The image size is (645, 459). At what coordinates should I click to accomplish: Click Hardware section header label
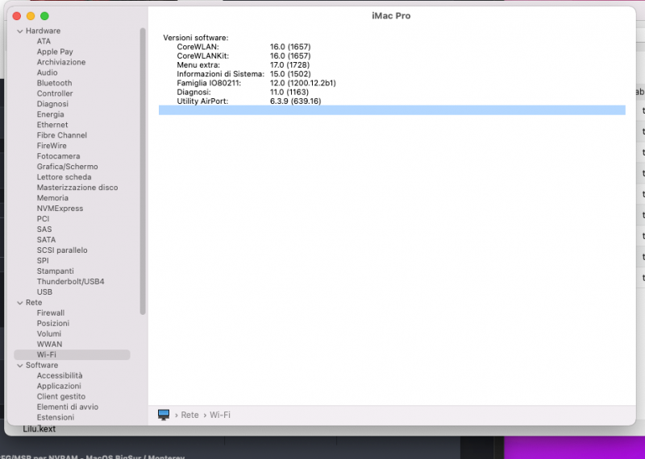[x=44, y=31]
